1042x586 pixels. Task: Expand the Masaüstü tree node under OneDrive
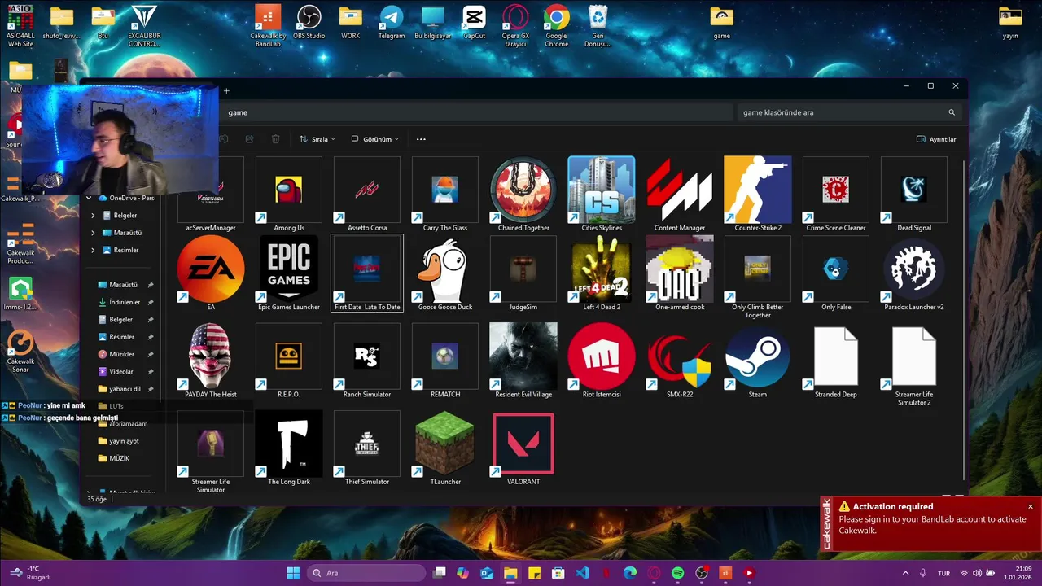coord(93,233)
